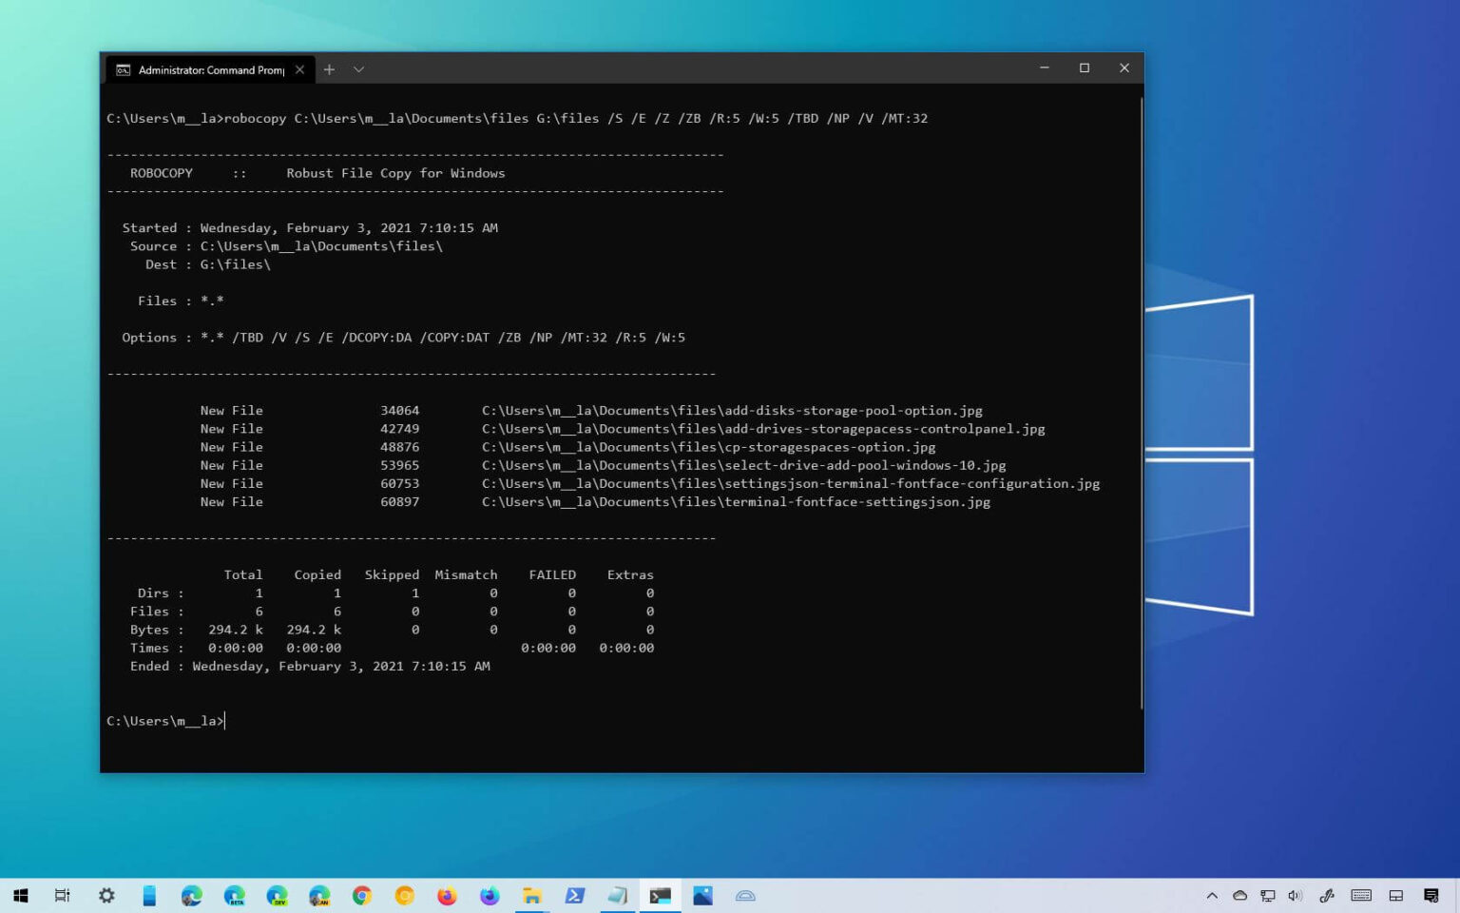Viewport: 1460px width, 913px height.
Task: Click the "Skipped" column header text
Action: point(392,574)
